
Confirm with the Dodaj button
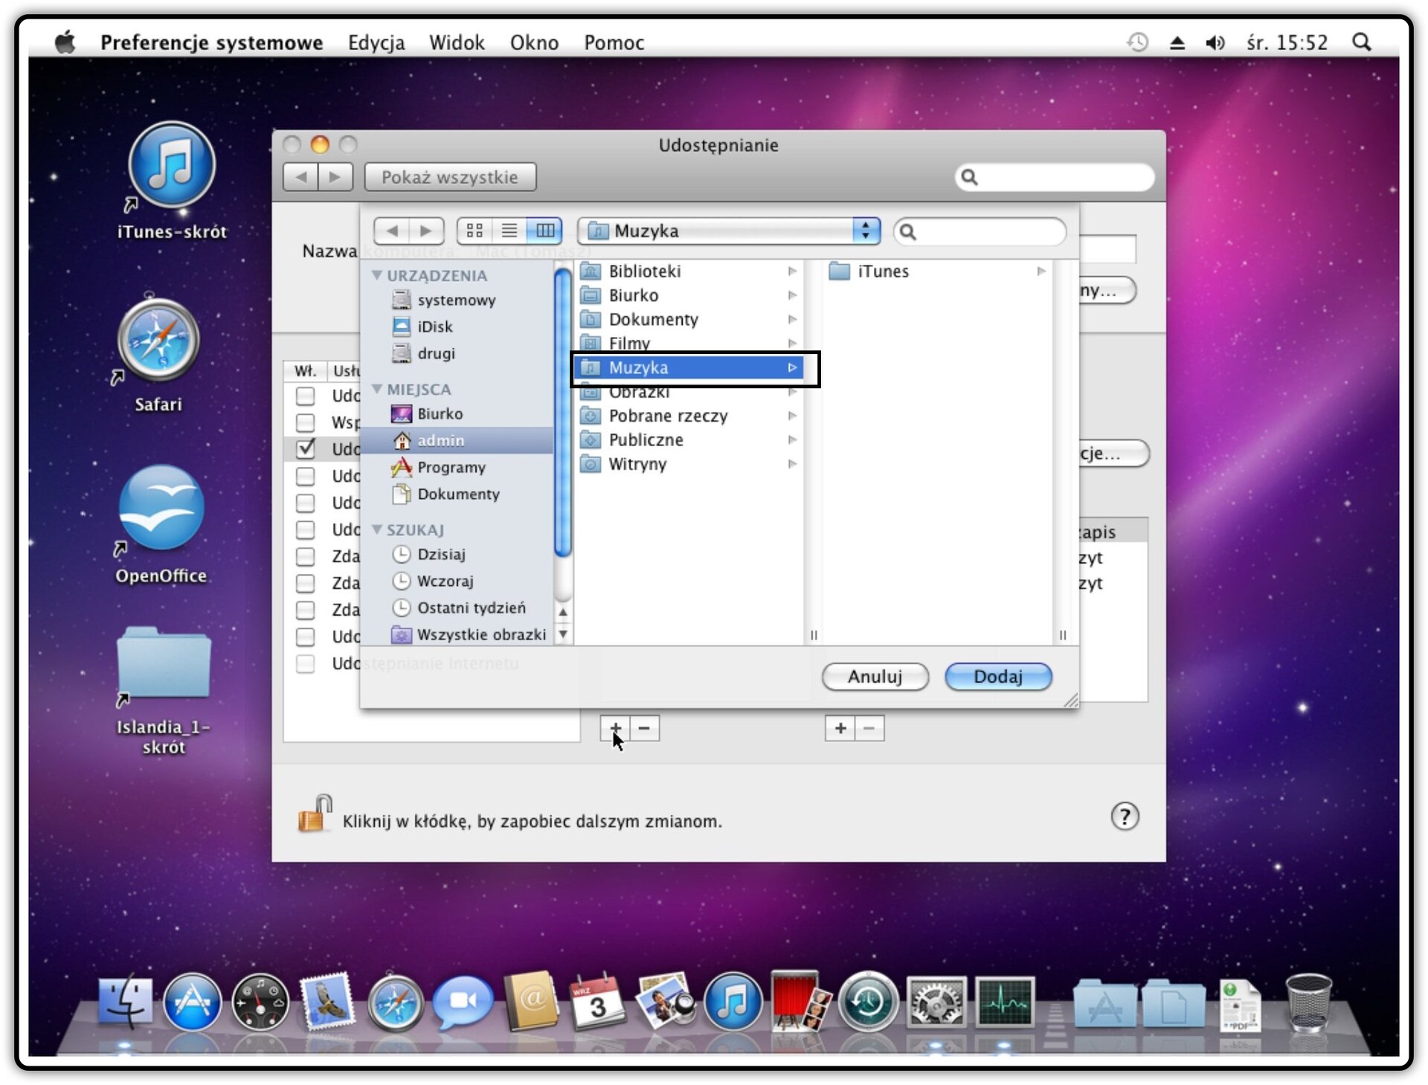(x=998, y=677)
